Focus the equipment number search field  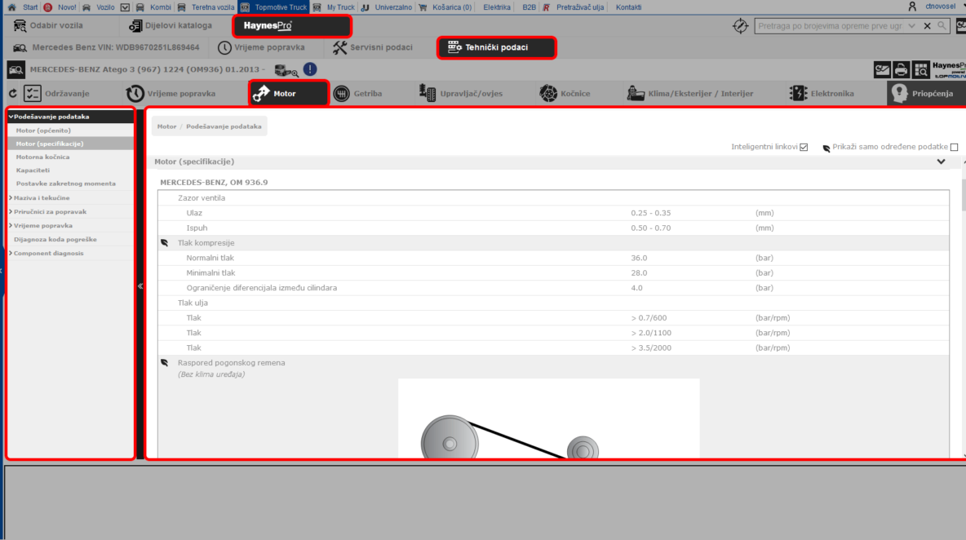tap(829, 26)
